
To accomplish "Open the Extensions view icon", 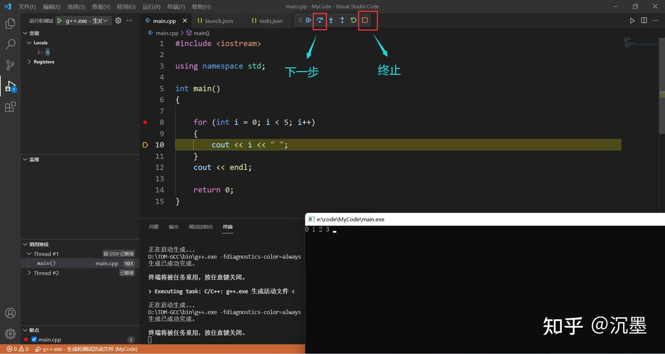I will 10,107.
